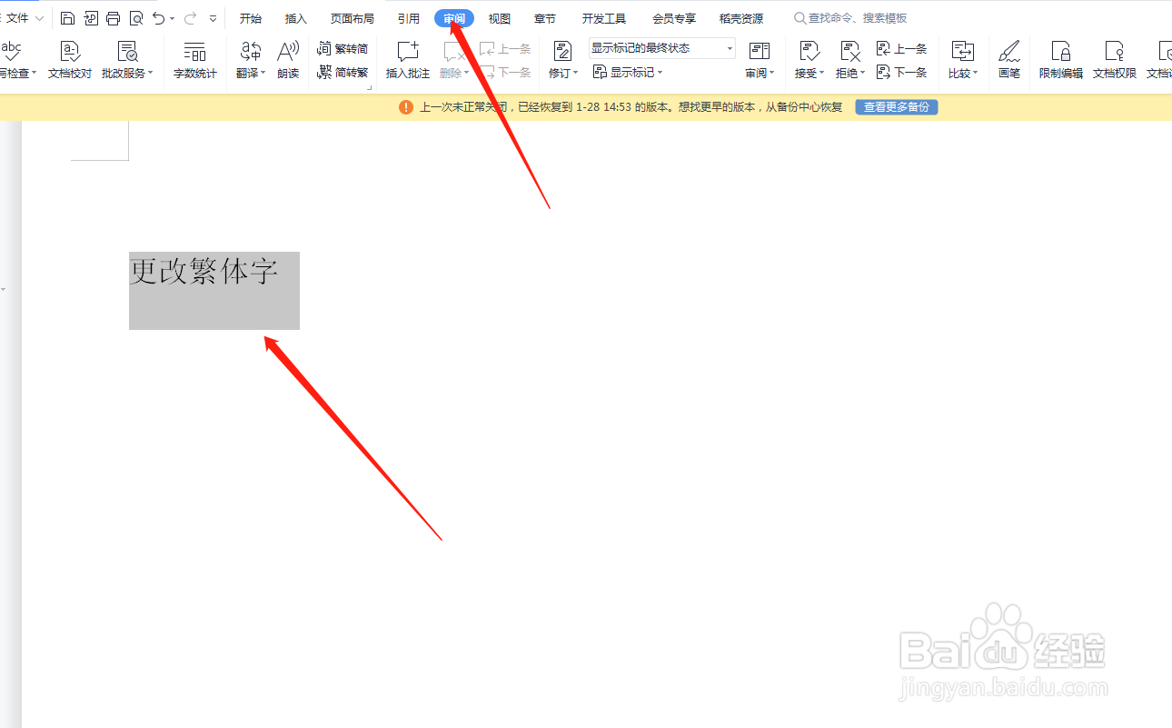Open the 文件 menu
Image resolution: width=1172 pixels, height=728 pixels.
pyautogui.click(x=18, y=18)
